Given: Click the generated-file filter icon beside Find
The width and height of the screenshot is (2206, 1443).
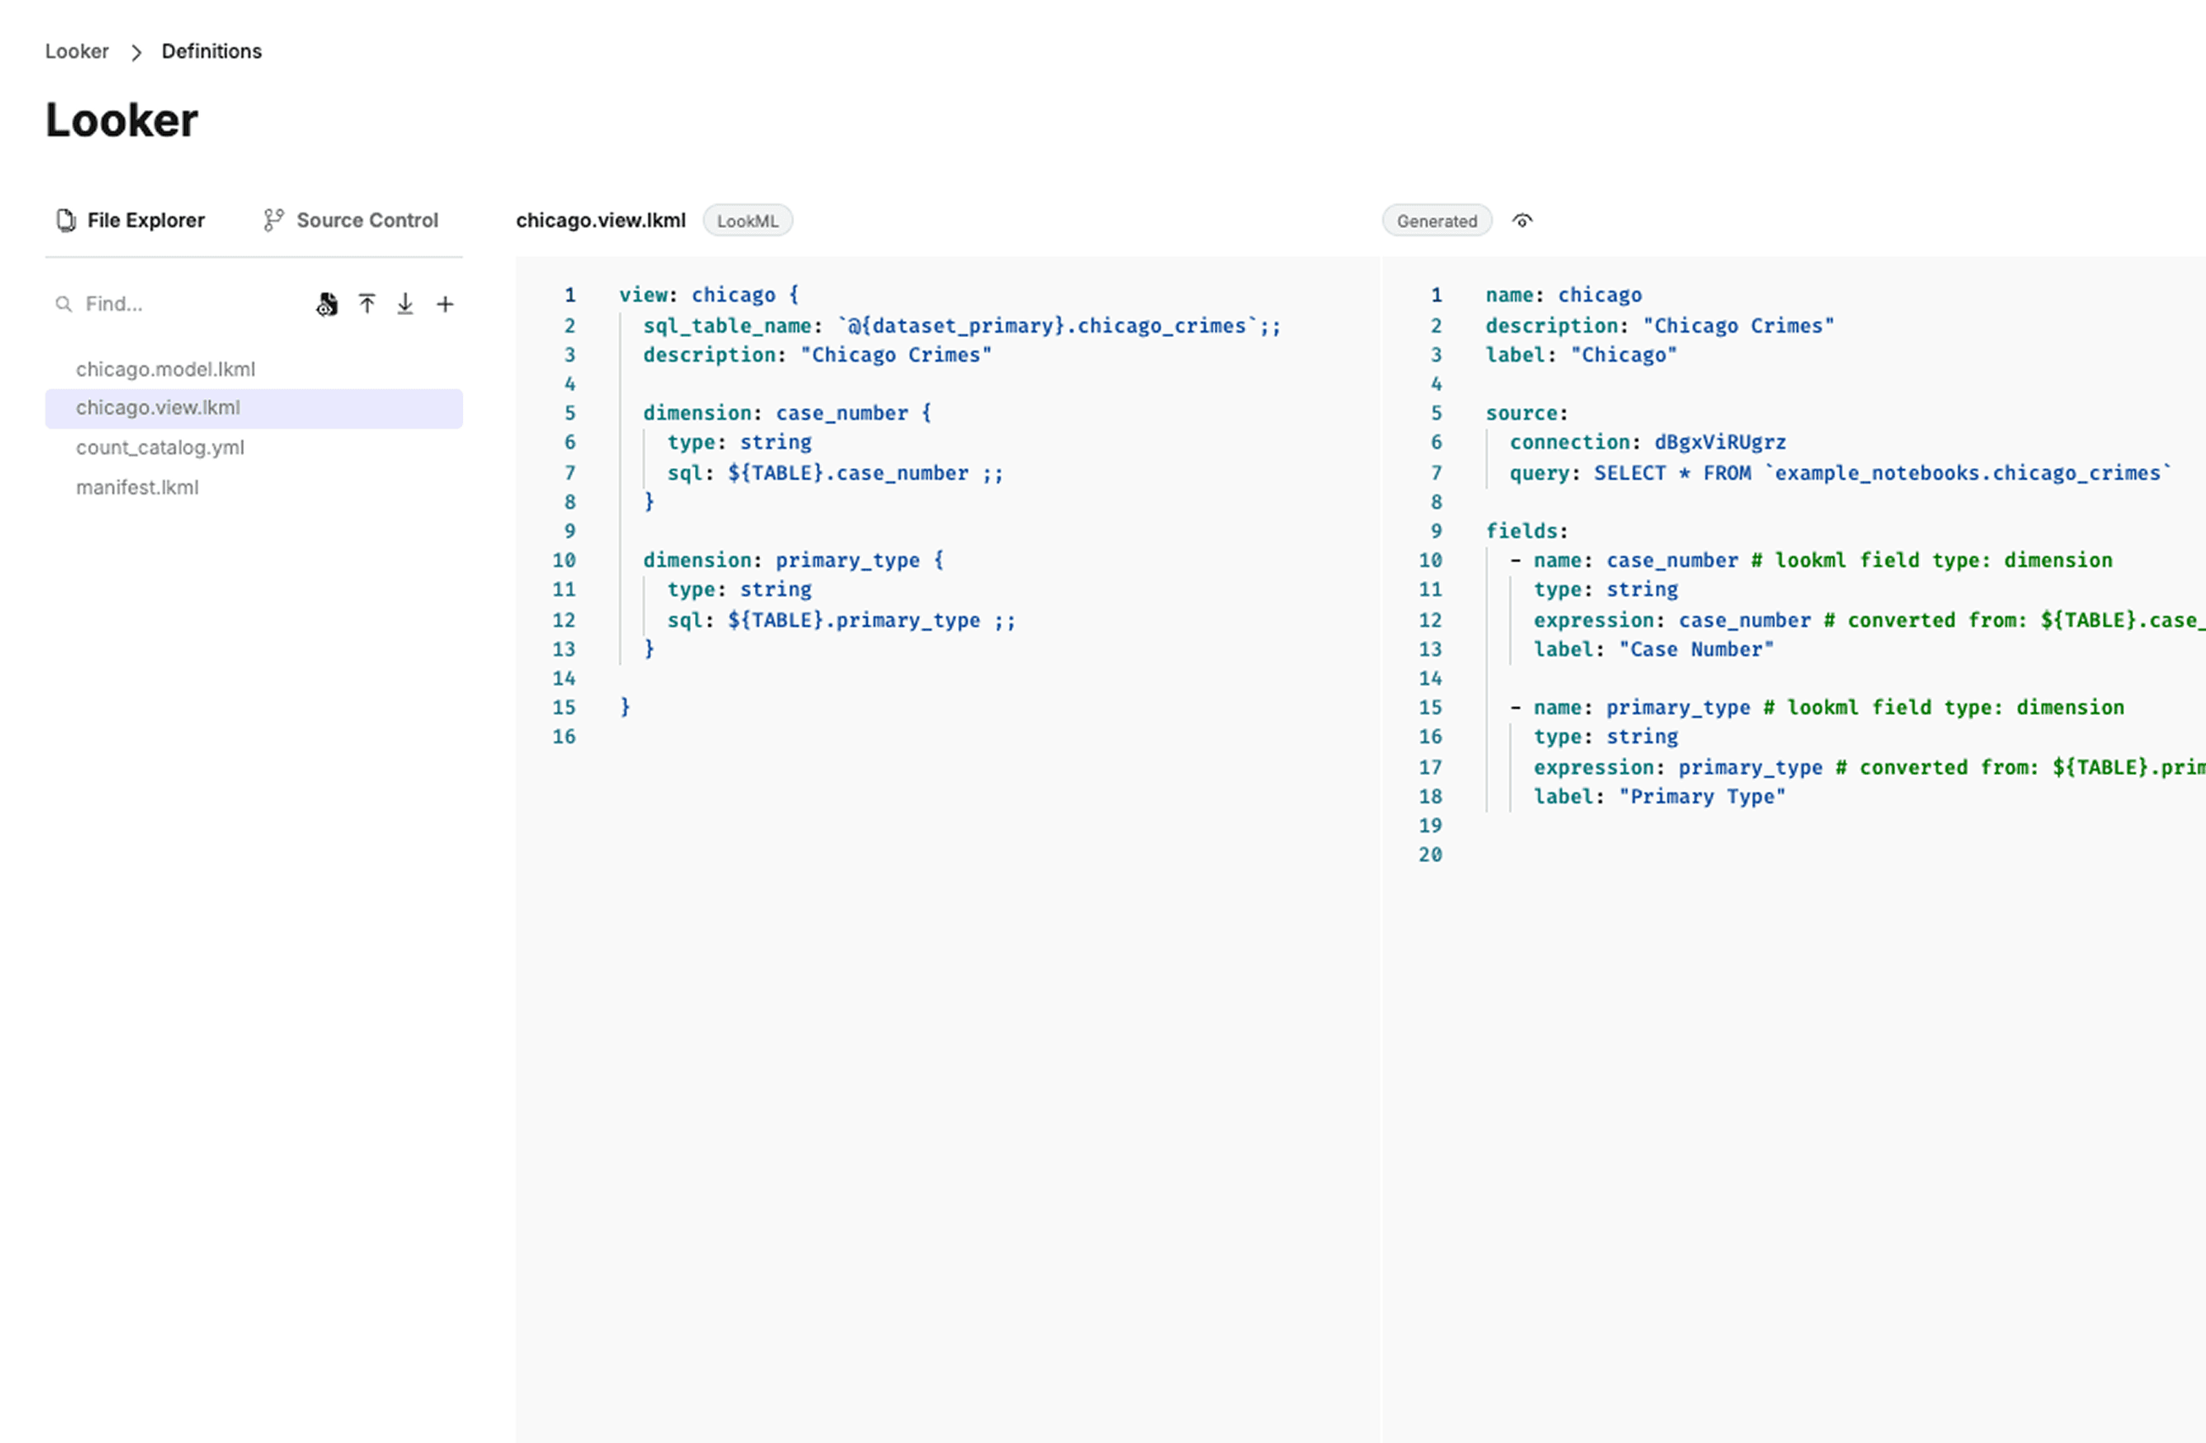Looking at the screenshot, I should tap(328, 304).
